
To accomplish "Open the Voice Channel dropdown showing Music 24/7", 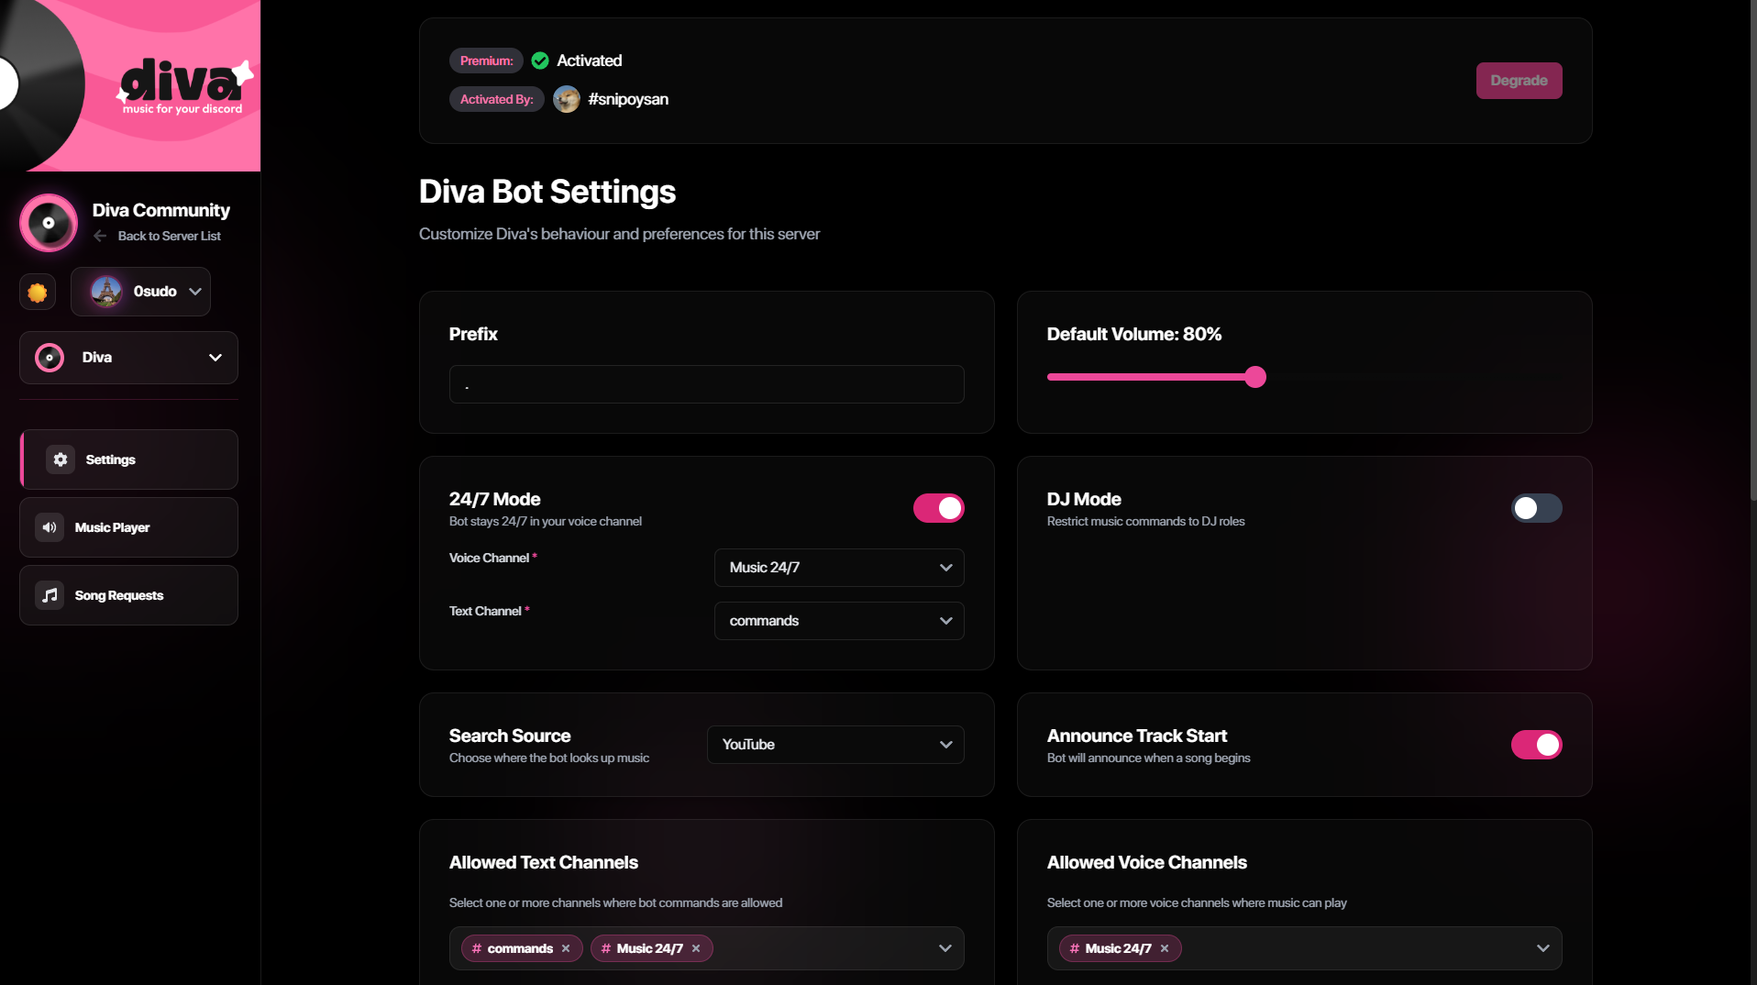I will coord(837,567).
